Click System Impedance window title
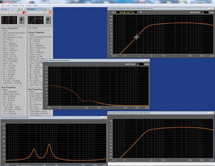 pos(15,118)
